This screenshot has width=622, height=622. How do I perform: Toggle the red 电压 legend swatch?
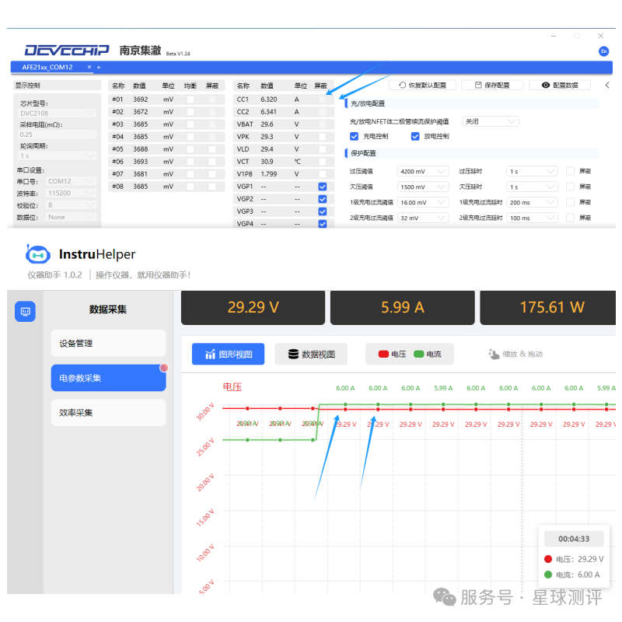383,355
